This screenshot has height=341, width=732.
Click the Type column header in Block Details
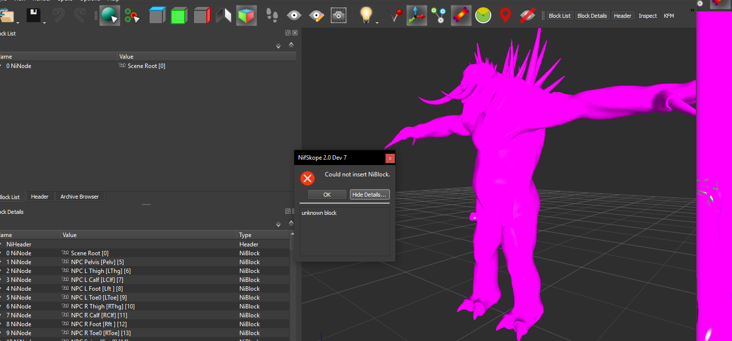click(x=263, y=235)
